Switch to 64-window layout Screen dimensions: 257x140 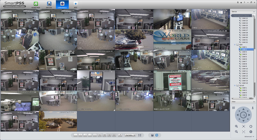pyautogui.click(x=114, y=135)
